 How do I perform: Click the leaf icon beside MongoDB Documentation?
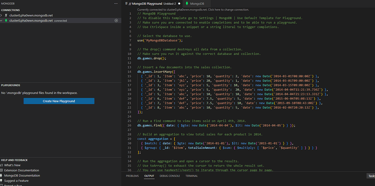click(2, 175)
